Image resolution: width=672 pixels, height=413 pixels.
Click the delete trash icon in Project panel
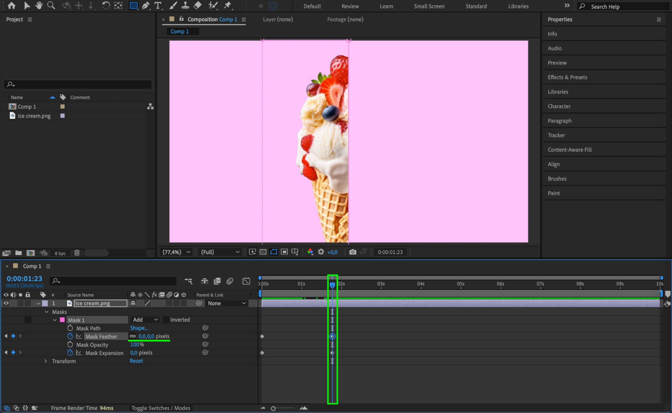point(77,253)
